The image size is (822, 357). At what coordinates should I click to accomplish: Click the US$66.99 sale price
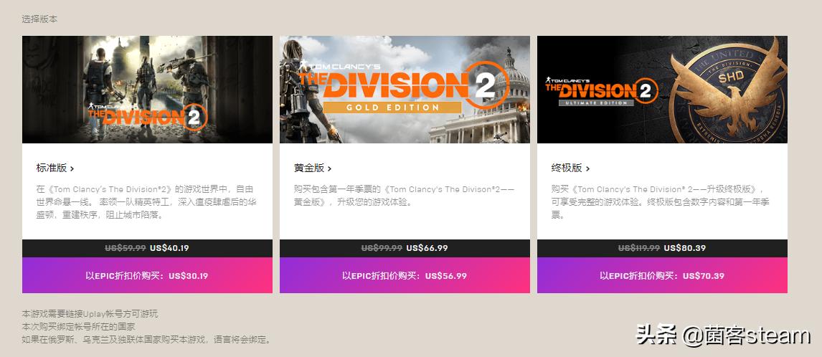(x=427, y=248)
